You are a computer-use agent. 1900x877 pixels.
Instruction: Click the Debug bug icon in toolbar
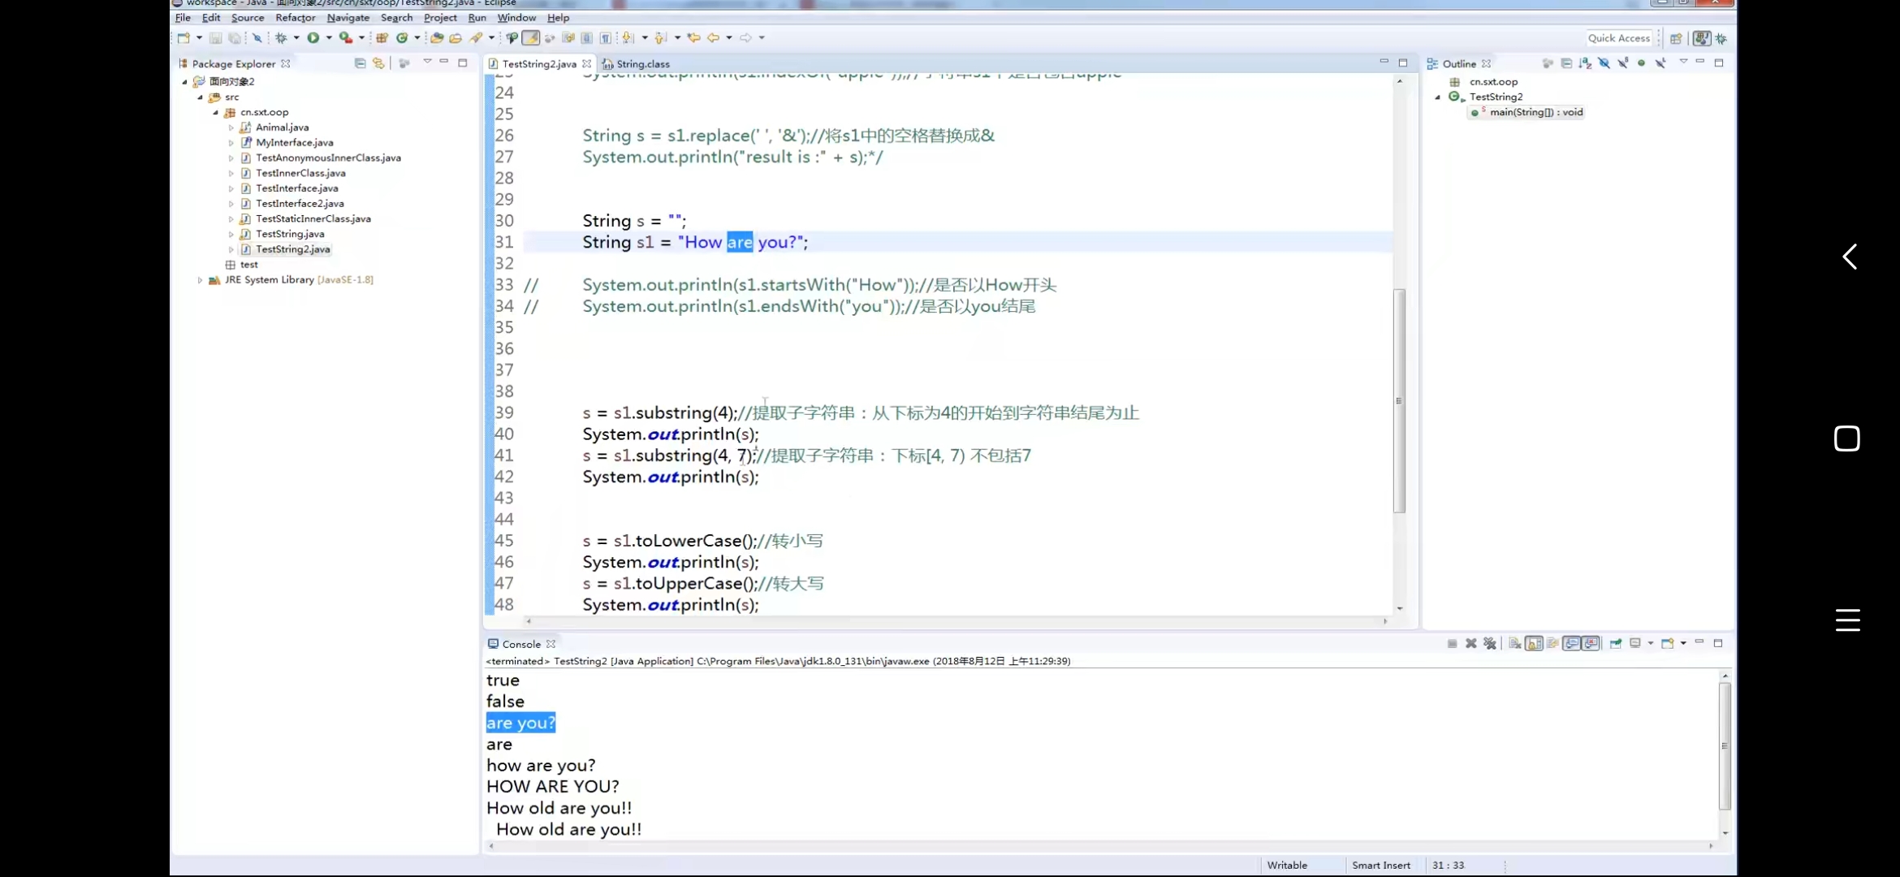(281, 37)
